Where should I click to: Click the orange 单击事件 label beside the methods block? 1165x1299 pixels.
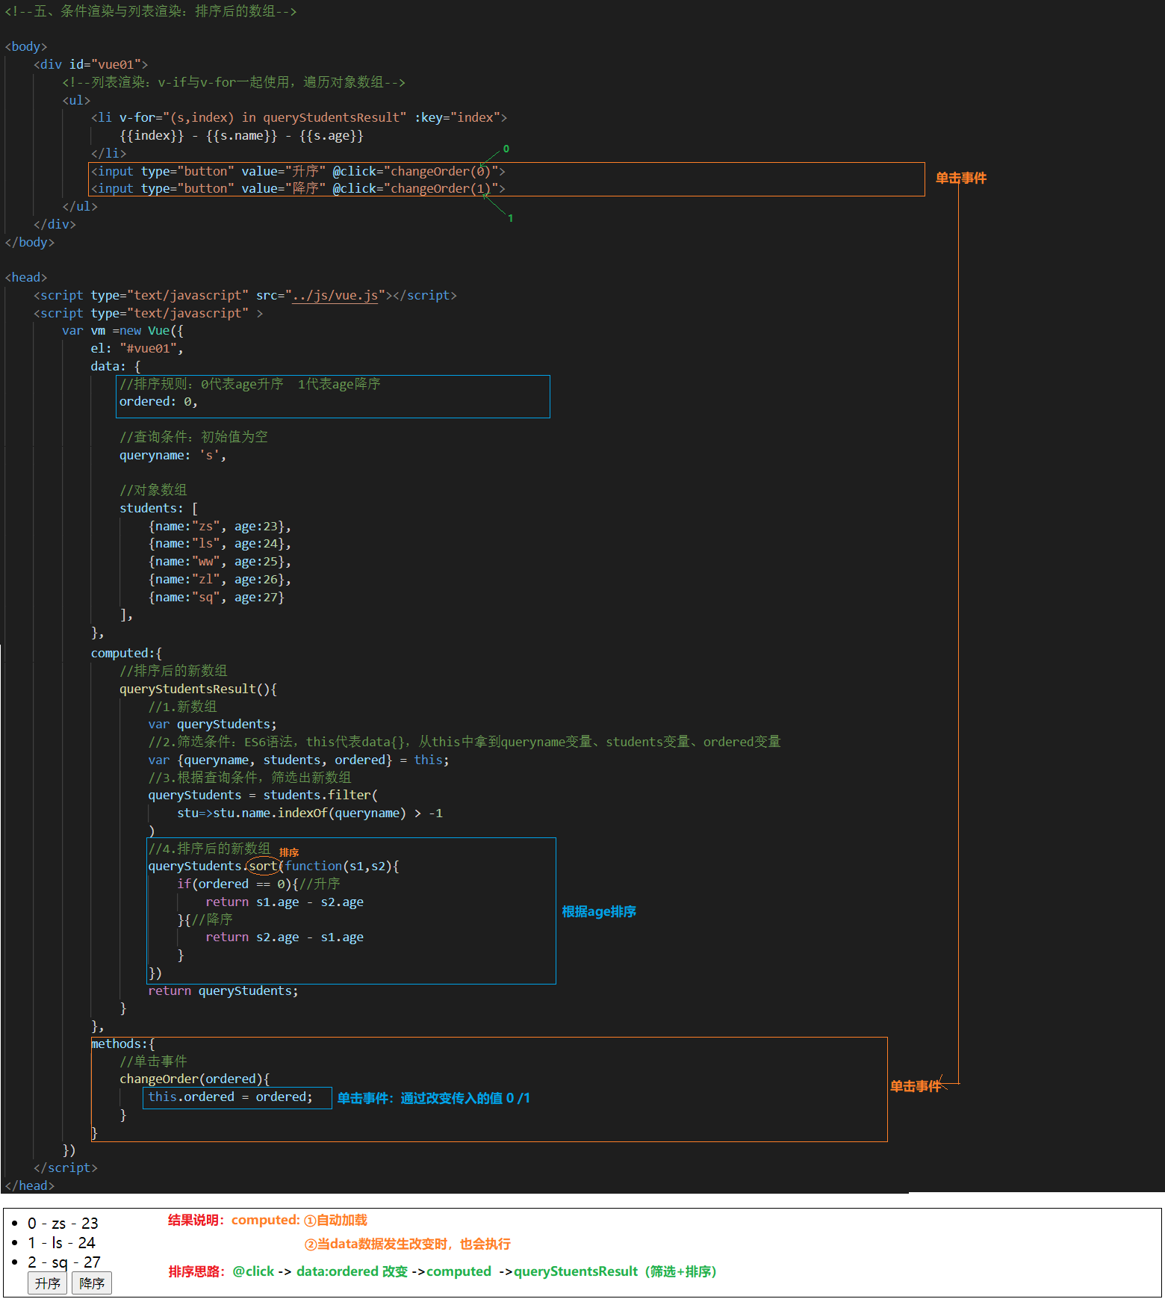pyautogui.click(x=915, y=1087)
